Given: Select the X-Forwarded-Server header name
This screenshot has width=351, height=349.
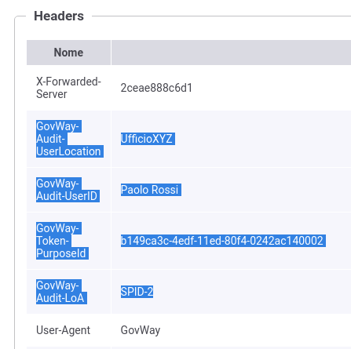Looking at the screenshot, I should tap(68, 88).
